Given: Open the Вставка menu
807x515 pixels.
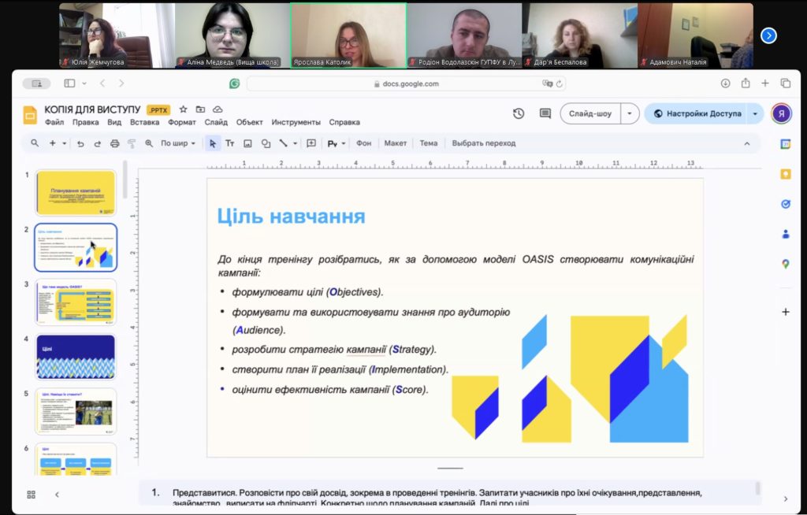Looking at the screenshot, I should (x=145, y=122).
